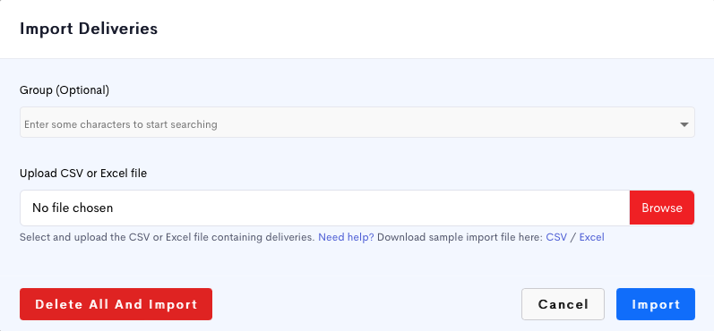Click Delete All And Import button
The height and width of the screenshot is (331, 714).
(116, 304)
